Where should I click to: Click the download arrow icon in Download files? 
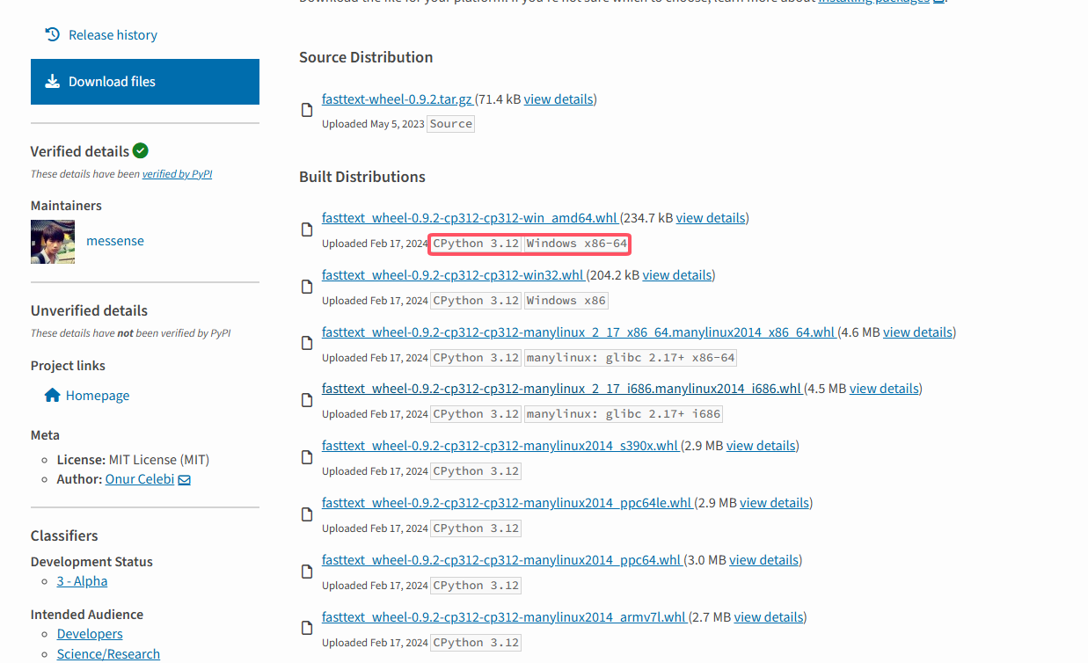tap(53, 82)
